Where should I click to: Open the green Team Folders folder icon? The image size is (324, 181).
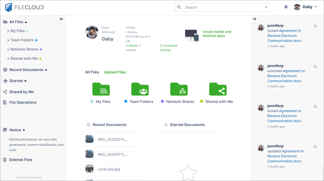(x=140, y=89)
